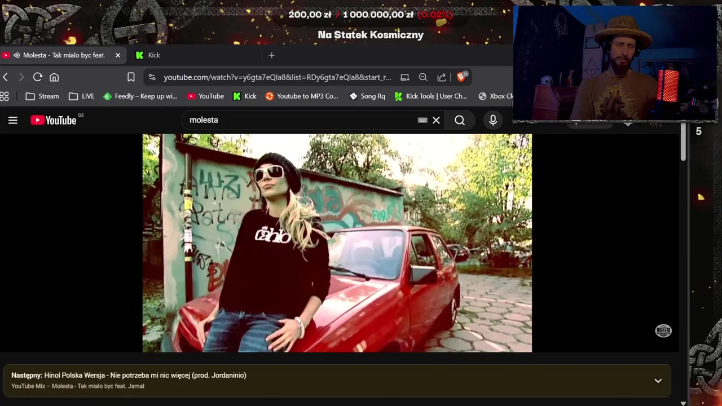
Task: Open the LIVE bookmarks folder
Action: tap(81, 96)
